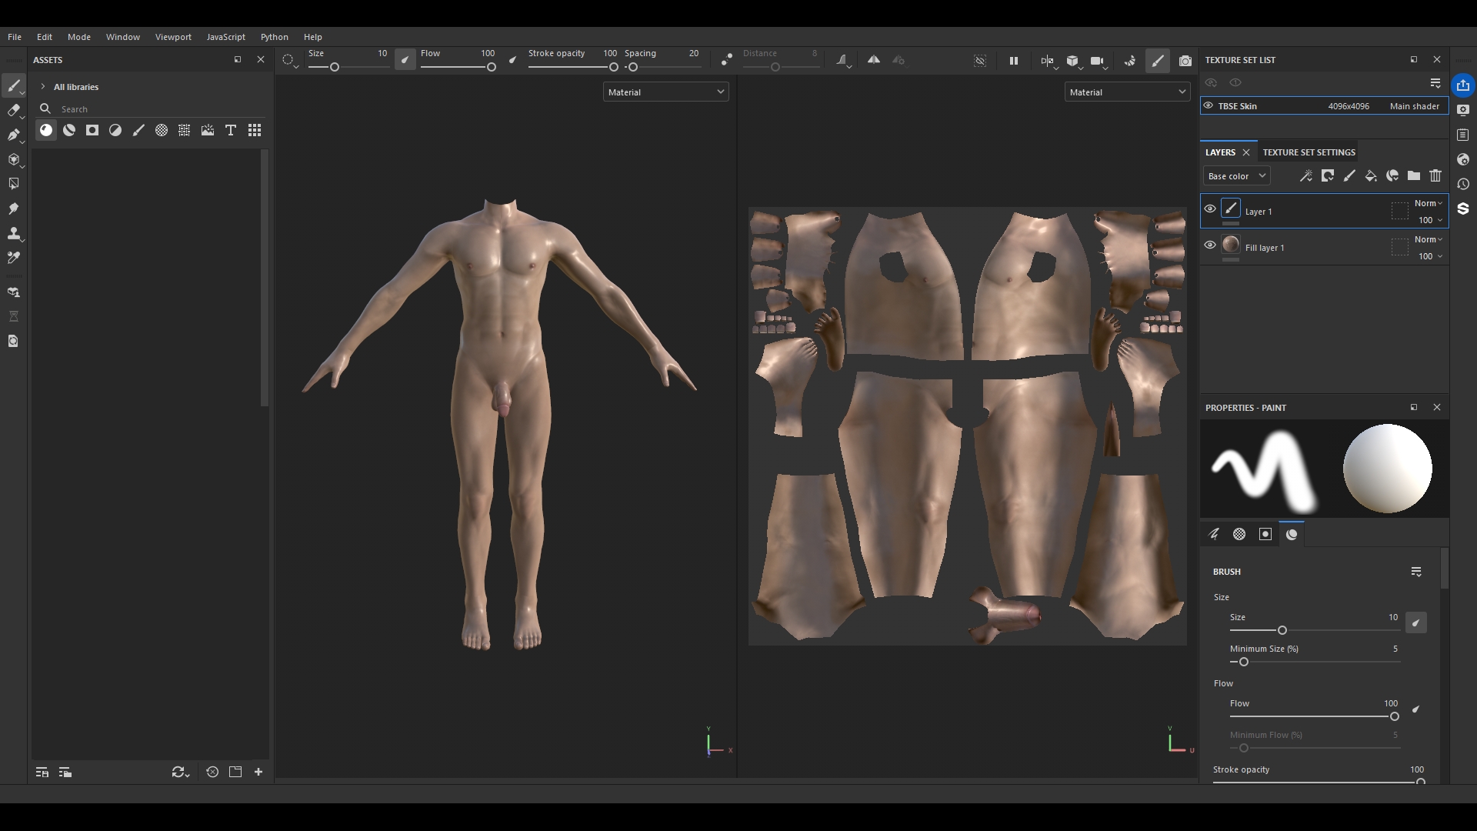Screen dimensions: 1477x831
Task: Open Layer 1 blend mode dropdown
Action: (x=1429, y=203)
